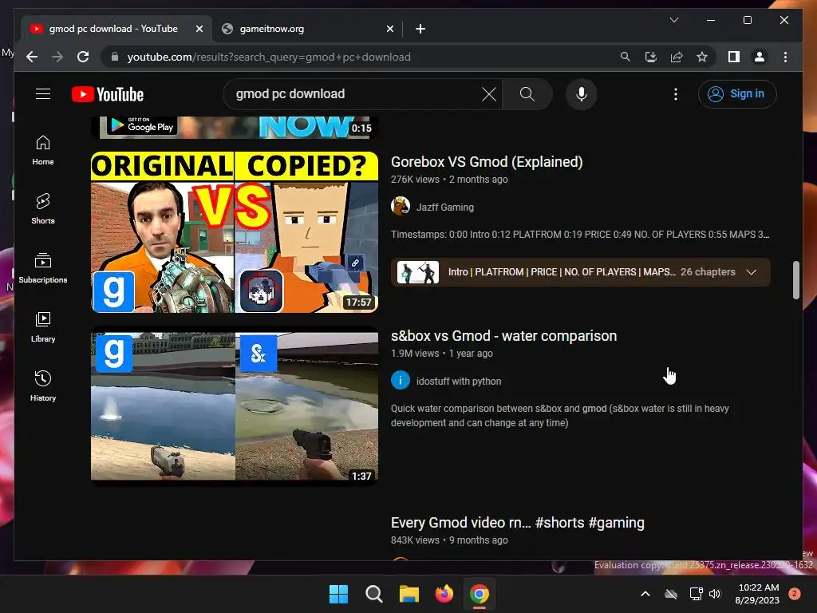Open Chrome side panel icon
Screen dimensions: 817x613
point(734,57)
